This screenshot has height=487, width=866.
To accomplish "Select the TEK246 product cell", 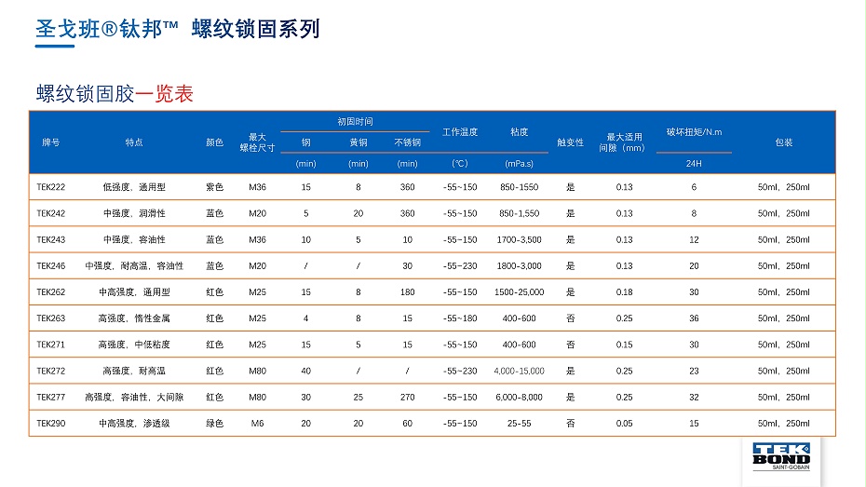I will [50, 265].
